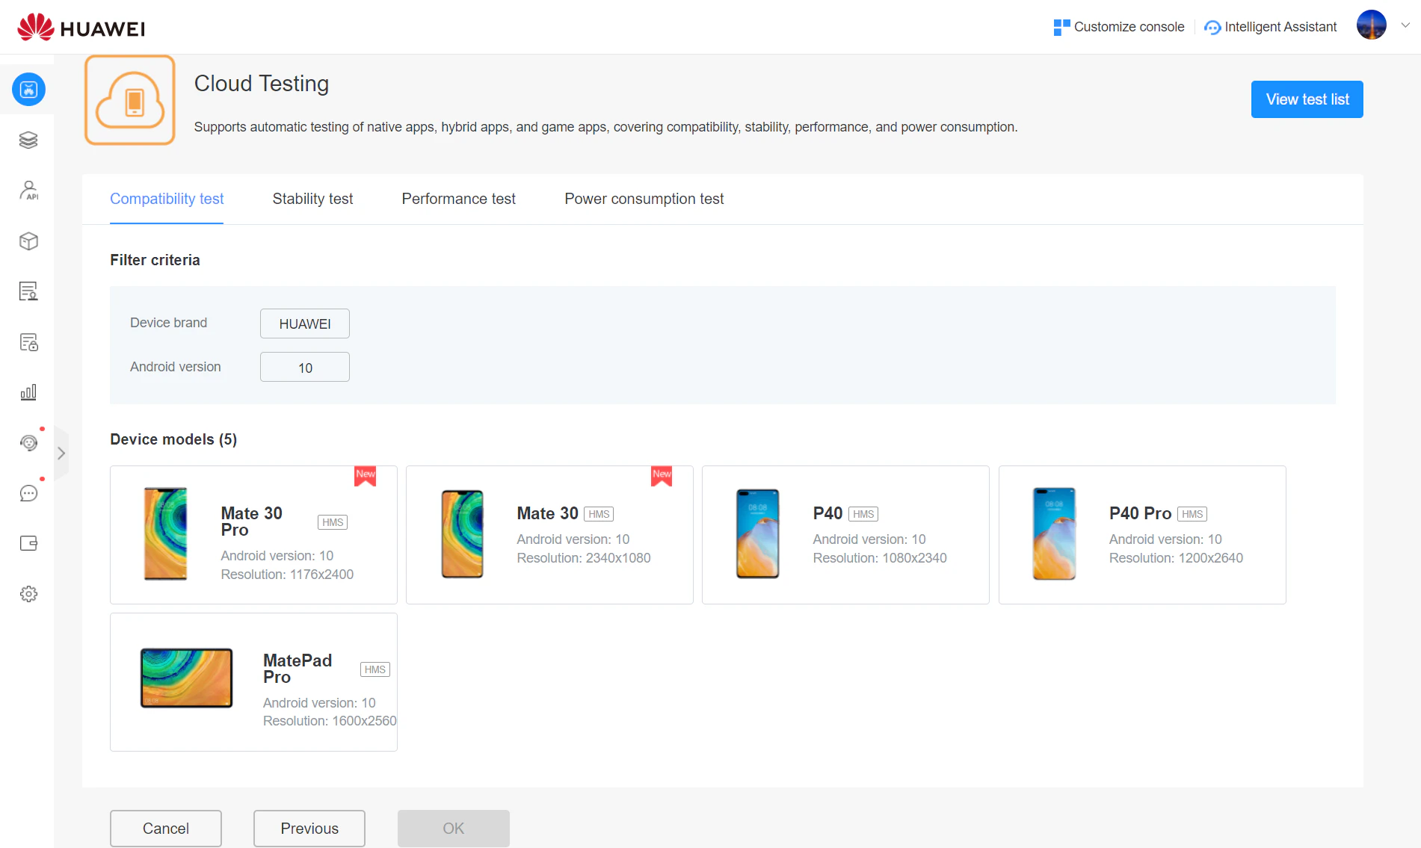Click the Cloud Testing orange cloud icon
1421x848 pixels.
pyautogui.click(x=130, y=99)
